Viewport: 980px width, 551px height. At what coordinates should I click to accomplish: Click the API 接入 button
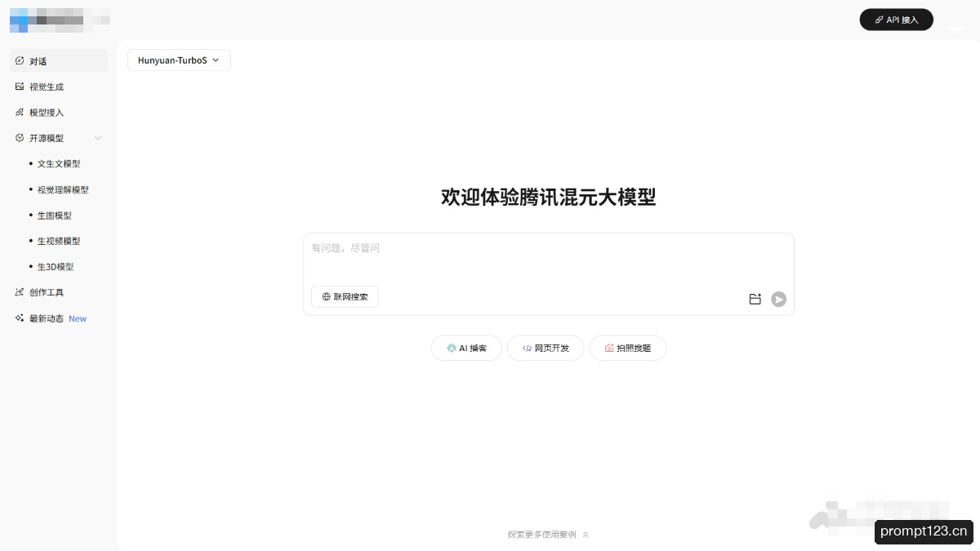pyautogui.click(x=896, y=20)
